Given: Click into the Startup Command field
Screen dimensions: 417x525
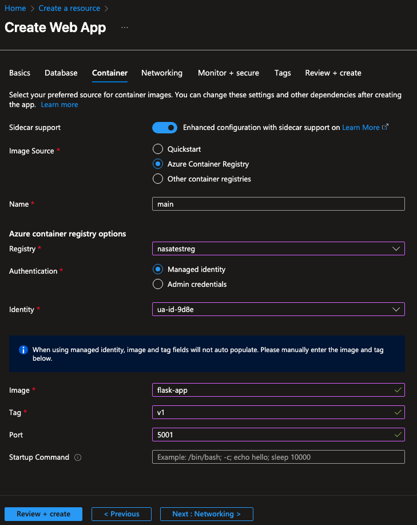Looking at the screenshot, I should tap(278, 457).
